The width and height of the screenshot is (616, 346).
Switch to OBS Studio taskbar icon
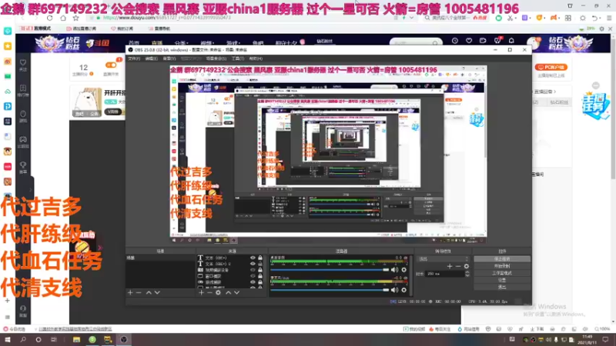click(124, 340)
